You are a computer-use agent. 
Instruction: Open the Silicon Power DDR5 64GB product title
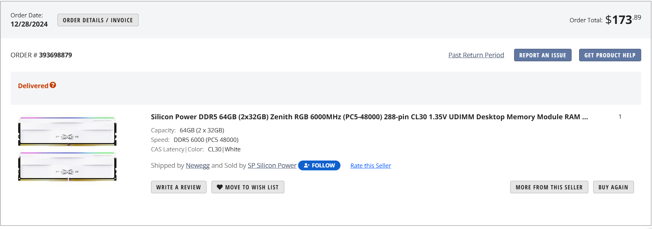coord(369,117)
